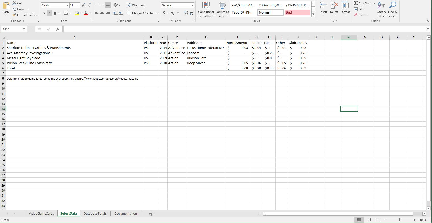Viewport: 432px width, 223px height.
Task: Align text left in the cell
Action: pos(97,13)
